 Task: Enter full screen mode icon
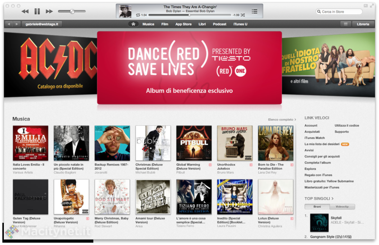[372, 6]
